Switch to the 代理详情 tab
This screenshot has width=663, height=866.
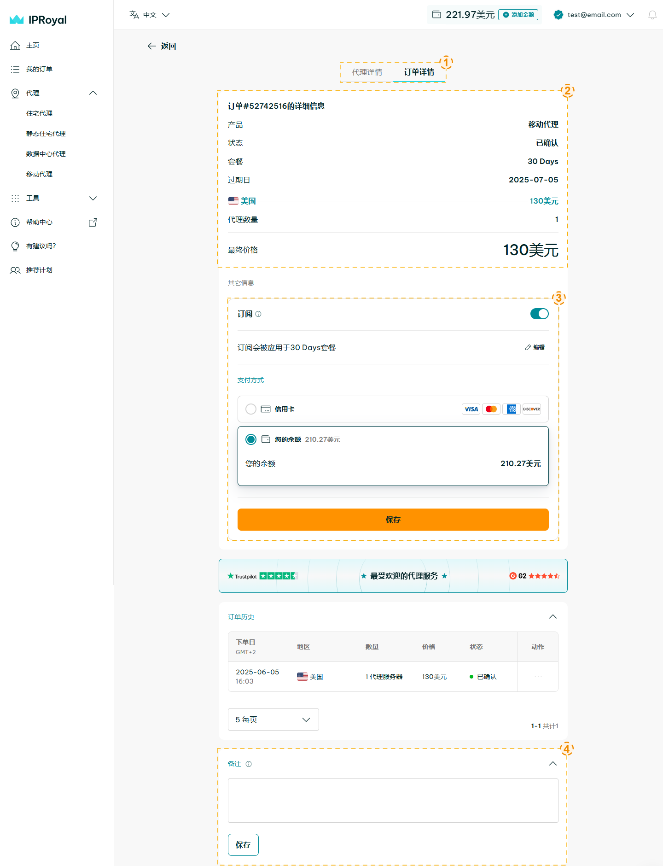(367, 72)
